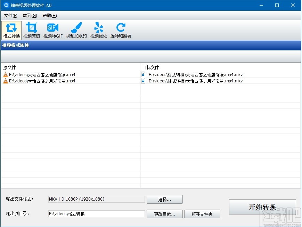
Task: Open the 帮助(H) menu
Action: pos(50,16)
